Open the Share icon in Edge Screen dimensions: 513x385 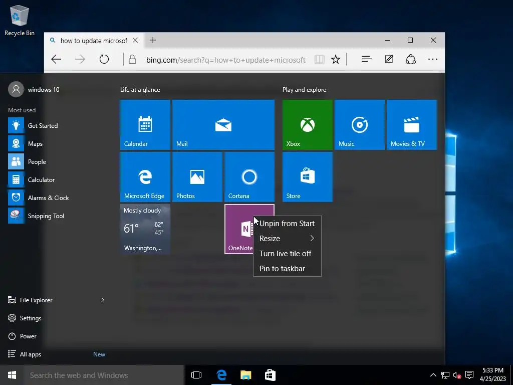(x=411, y=59)
